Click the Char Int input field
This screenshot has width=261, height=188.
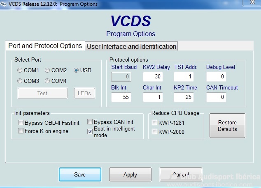[x=153, y=97]
